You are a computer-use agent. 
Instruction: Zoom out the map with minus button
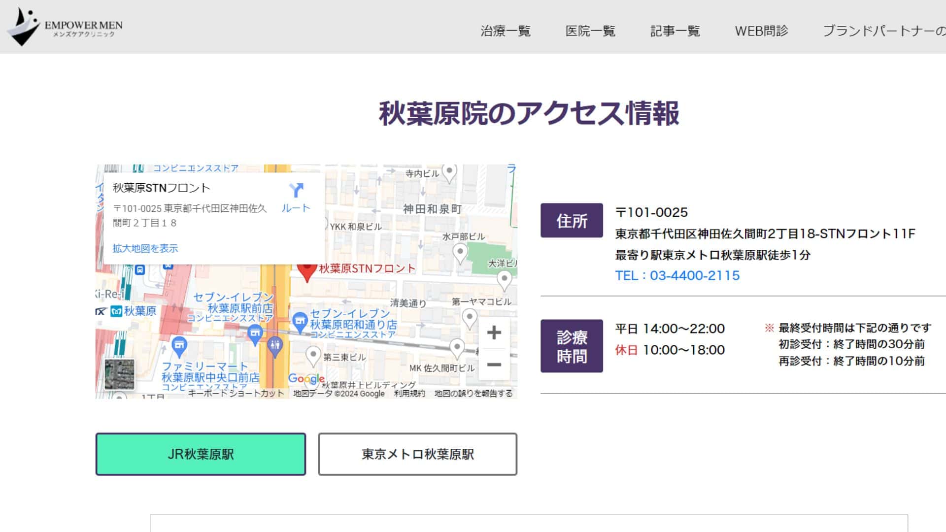pos(494,365)
